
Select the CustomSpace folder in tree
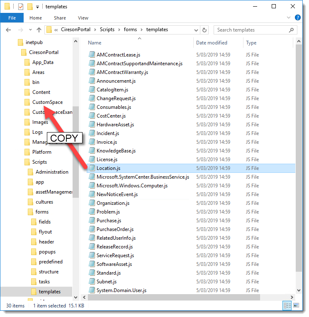pos(47,102)
